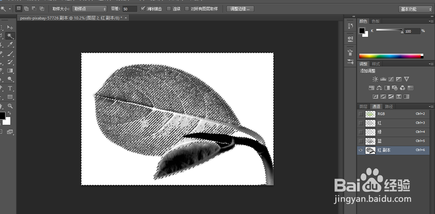Open Magic Wand tool preset picker arrow

click(10, 9)
